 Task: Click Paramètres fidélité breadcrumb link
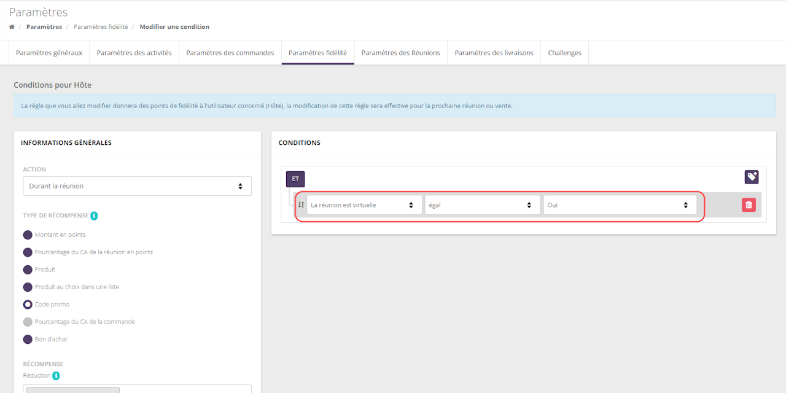point(101,27)
